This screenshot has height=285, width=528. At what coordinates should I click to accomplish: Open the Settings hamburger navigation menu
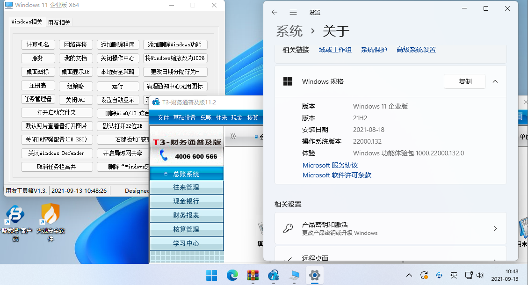(x=293, y=12)
